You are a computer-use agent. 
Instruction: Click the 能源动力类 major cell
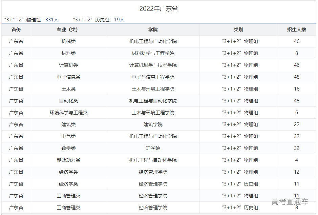tap(68, 160)
